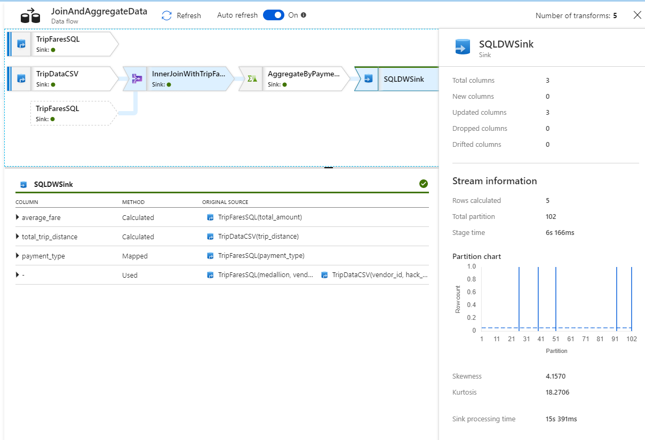Click the green success checkmark on SQLDWSink

pyautogui.click(x=424, y=184)
